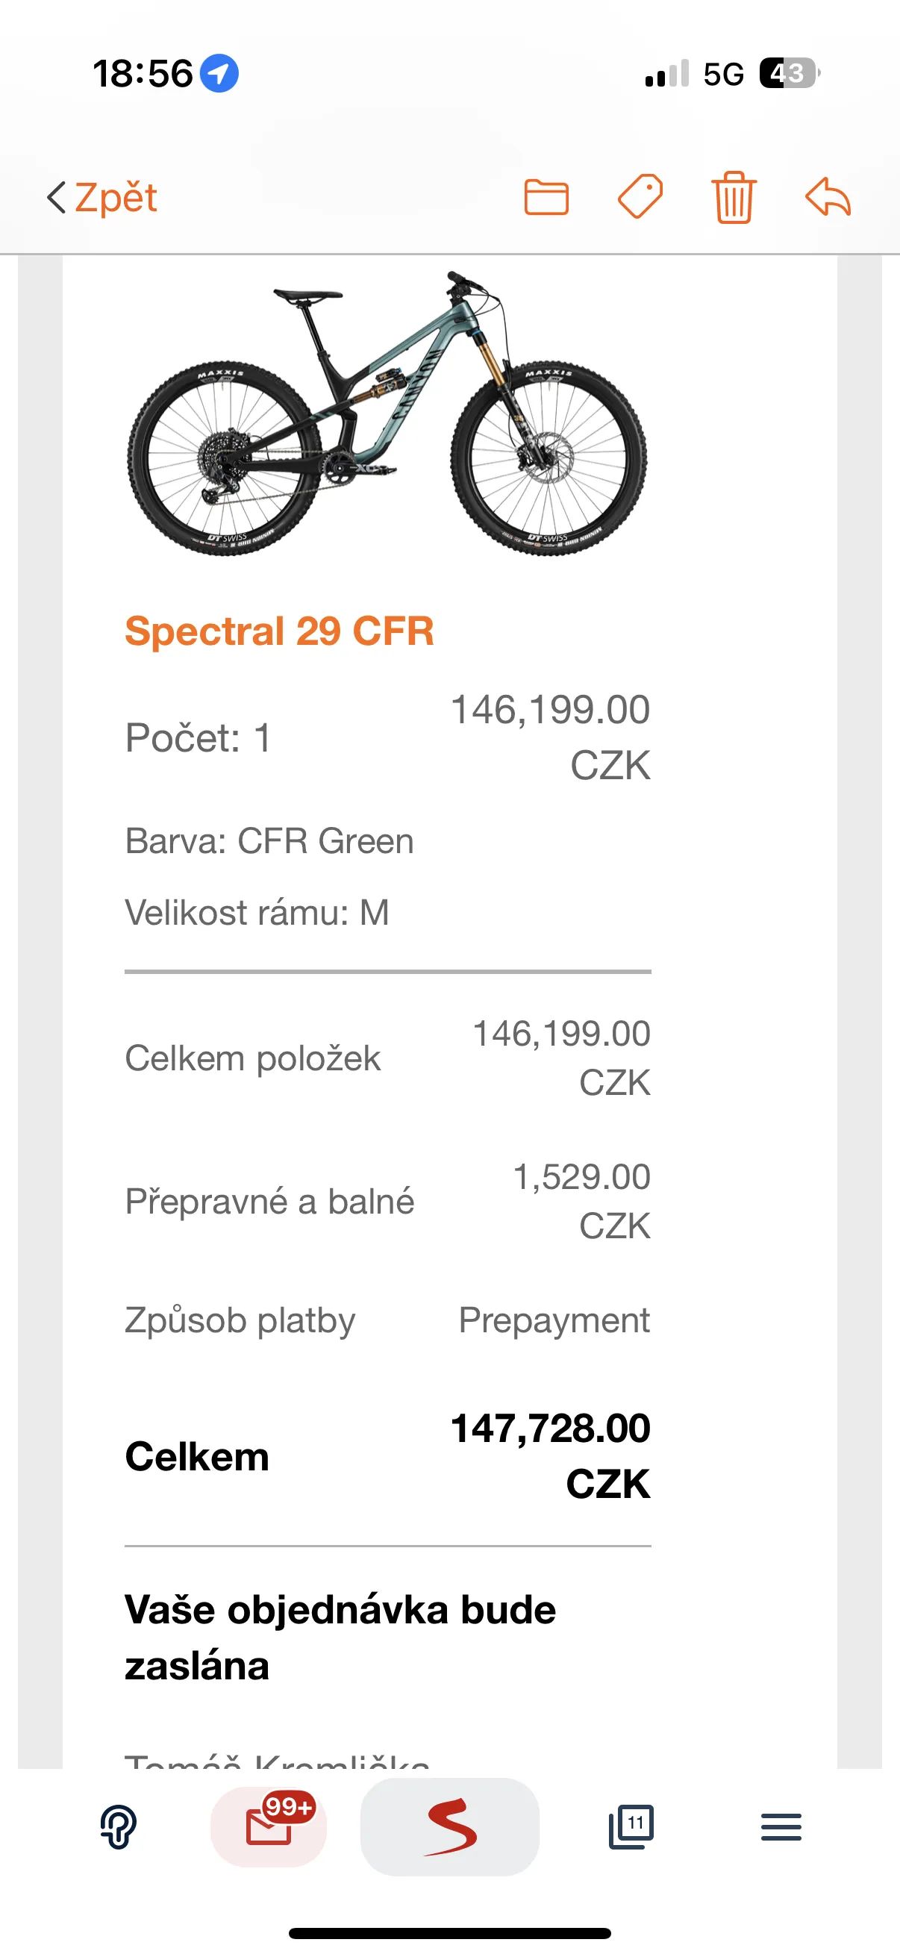Tap the battery indicator

790,74
